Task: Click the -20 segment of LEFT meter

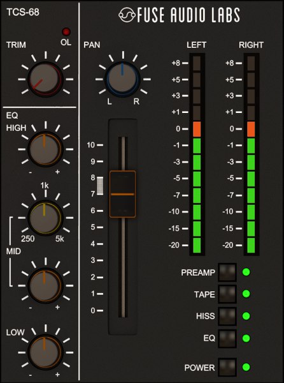Action: pos(197,245)
